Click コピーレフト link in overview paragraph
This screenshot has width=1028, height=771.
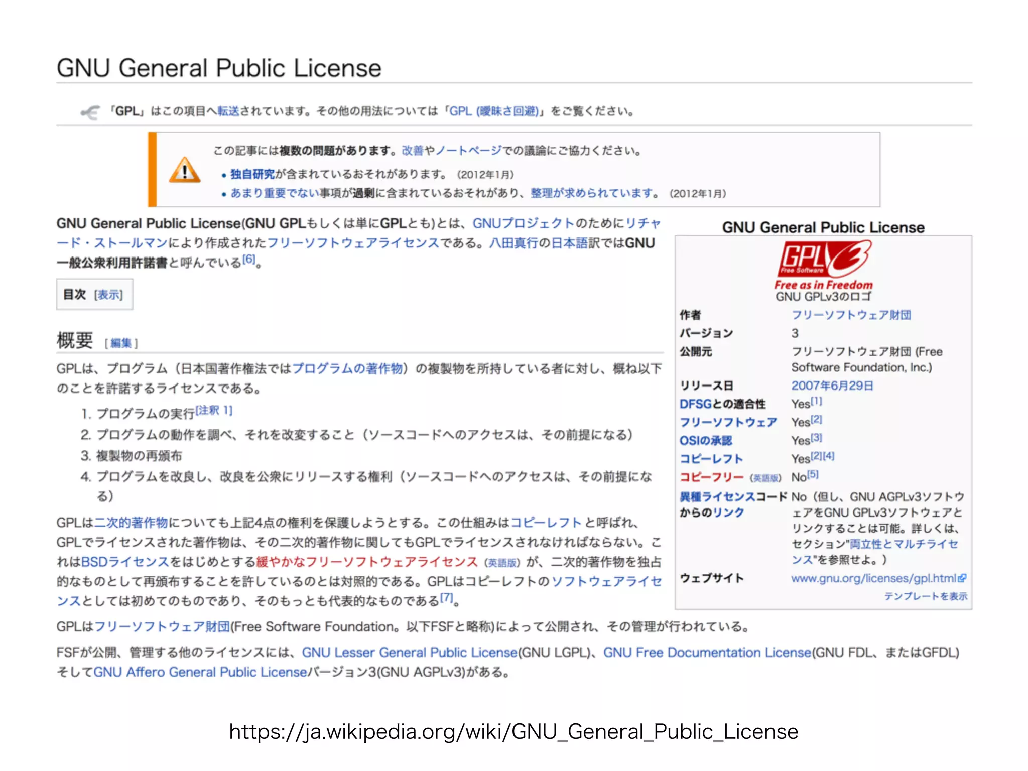click(x=546, y=523)
